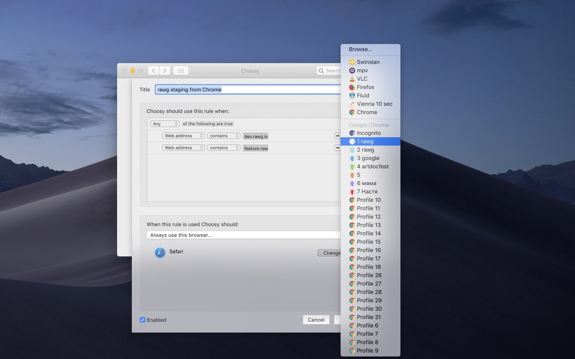The height and width of the screenshot is (359, 575).
Task: Click the Safari compass icon
Action: pos(160,252)
